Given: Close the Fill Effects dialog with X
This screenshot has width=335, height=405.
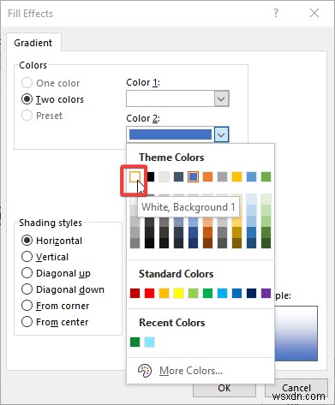Looking at the screenshot, I should pos(314,13).
